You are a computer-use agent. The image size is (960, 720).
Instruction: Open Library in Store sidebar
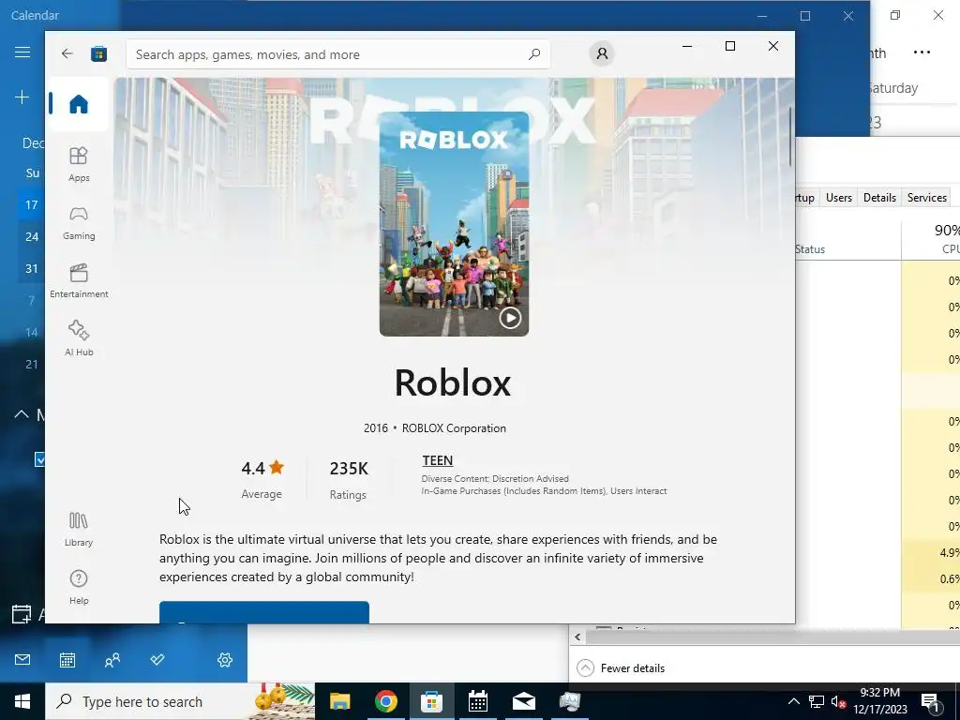pyautogui.click(x=79, y=529)
